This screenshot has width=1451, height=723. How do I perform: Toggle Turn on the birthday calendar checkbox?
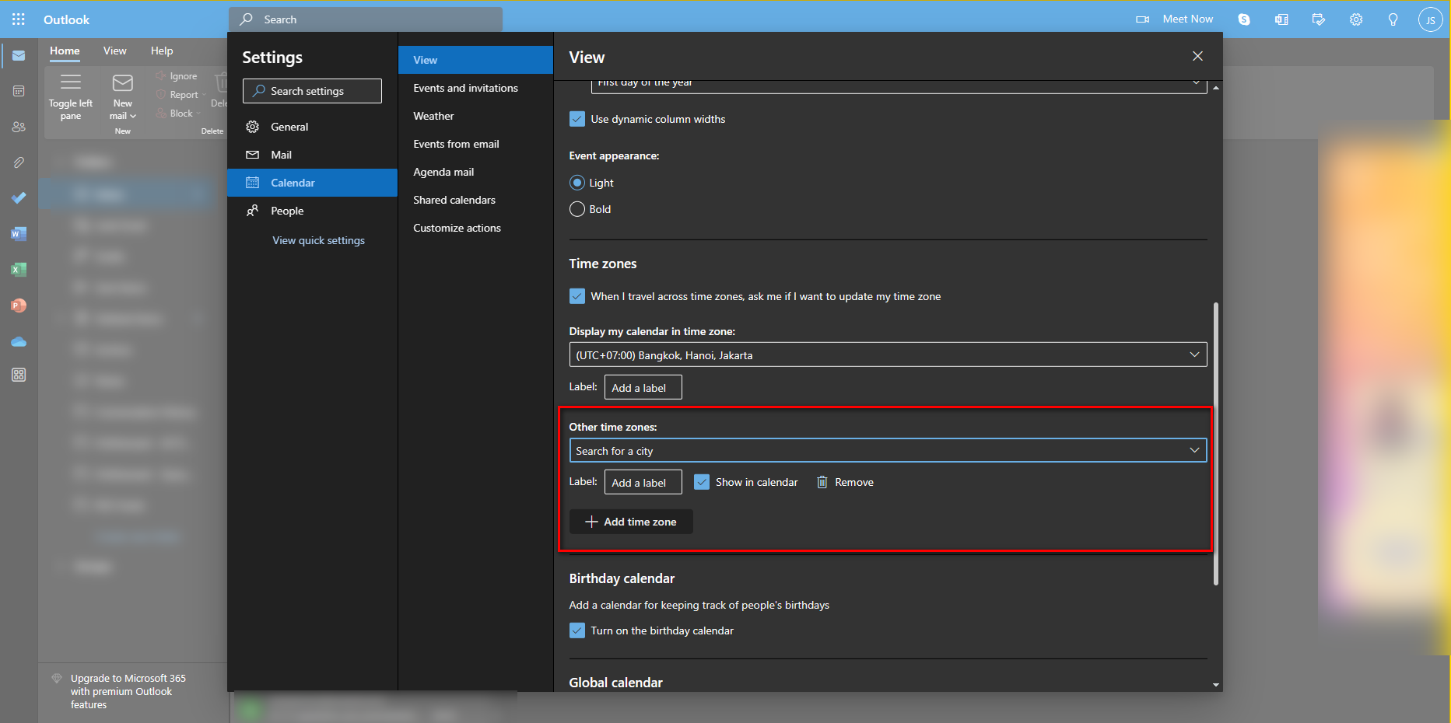click(x=577, y=630)
